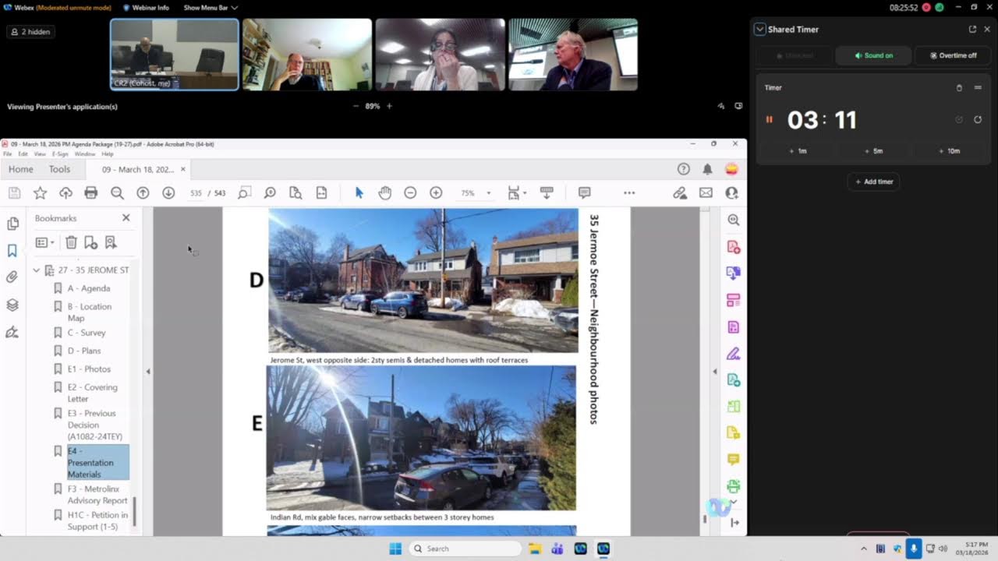Add a new bookmark icon
The width and height of the screenshot is (998, 561).
90,242
